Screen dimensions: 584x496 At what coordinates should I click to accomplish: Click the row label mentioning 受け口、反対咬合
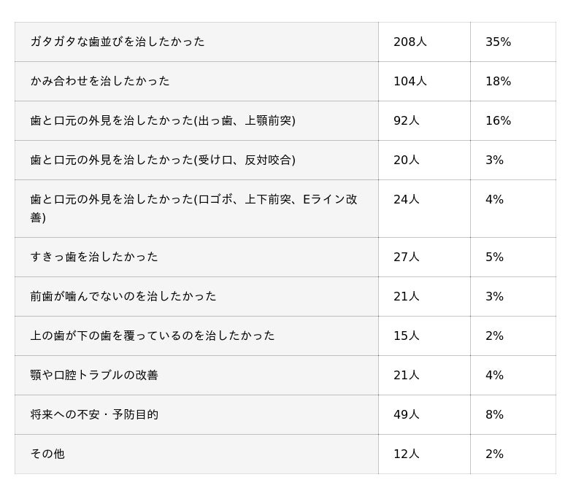click(x=163, y=160)
